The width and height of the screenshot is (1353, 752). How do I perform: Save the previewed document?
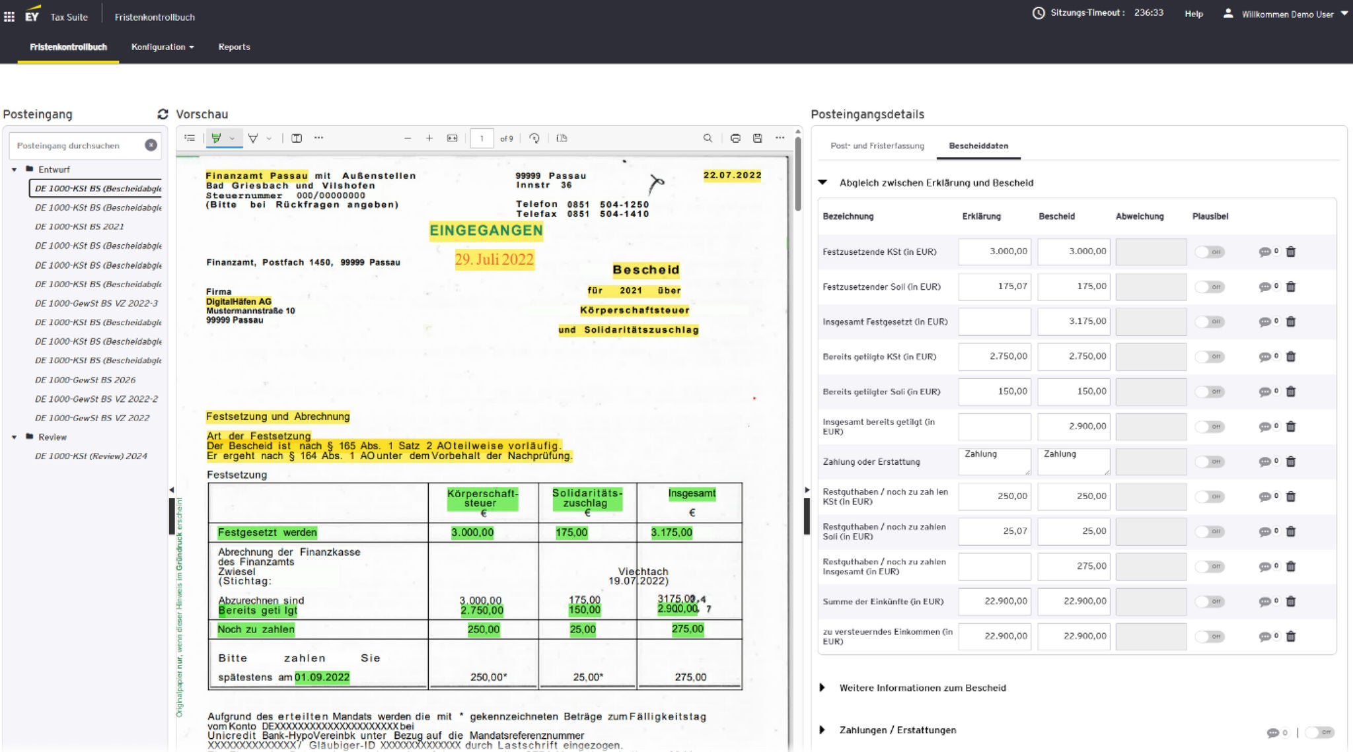coord(758,138)
